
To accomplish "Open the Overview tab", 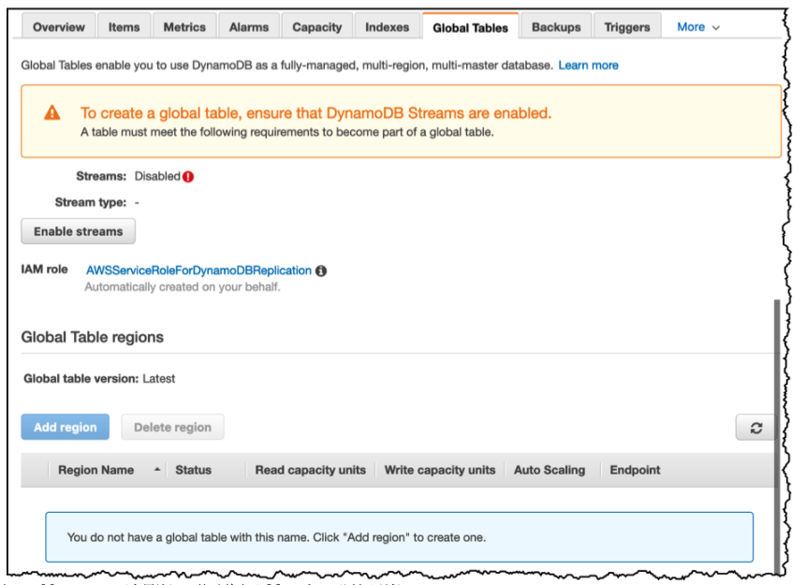I will (x=59, y=27).
